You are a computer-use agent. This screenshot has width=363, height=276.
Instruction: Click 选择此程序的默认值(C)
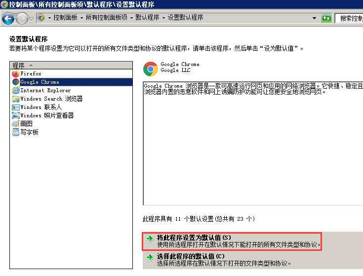191,256
